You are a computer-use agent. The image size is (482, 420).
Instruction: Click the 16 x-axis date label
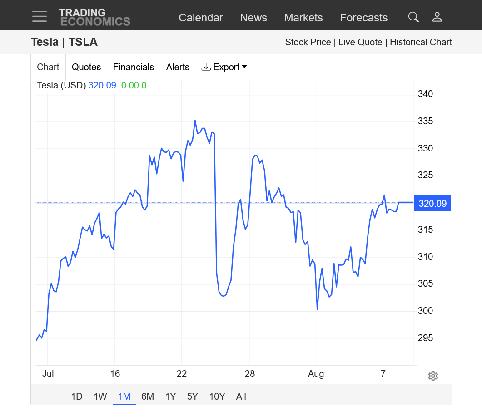point(115,374)
